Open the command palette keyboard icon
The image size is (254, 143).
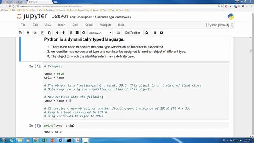coord(118,33)
